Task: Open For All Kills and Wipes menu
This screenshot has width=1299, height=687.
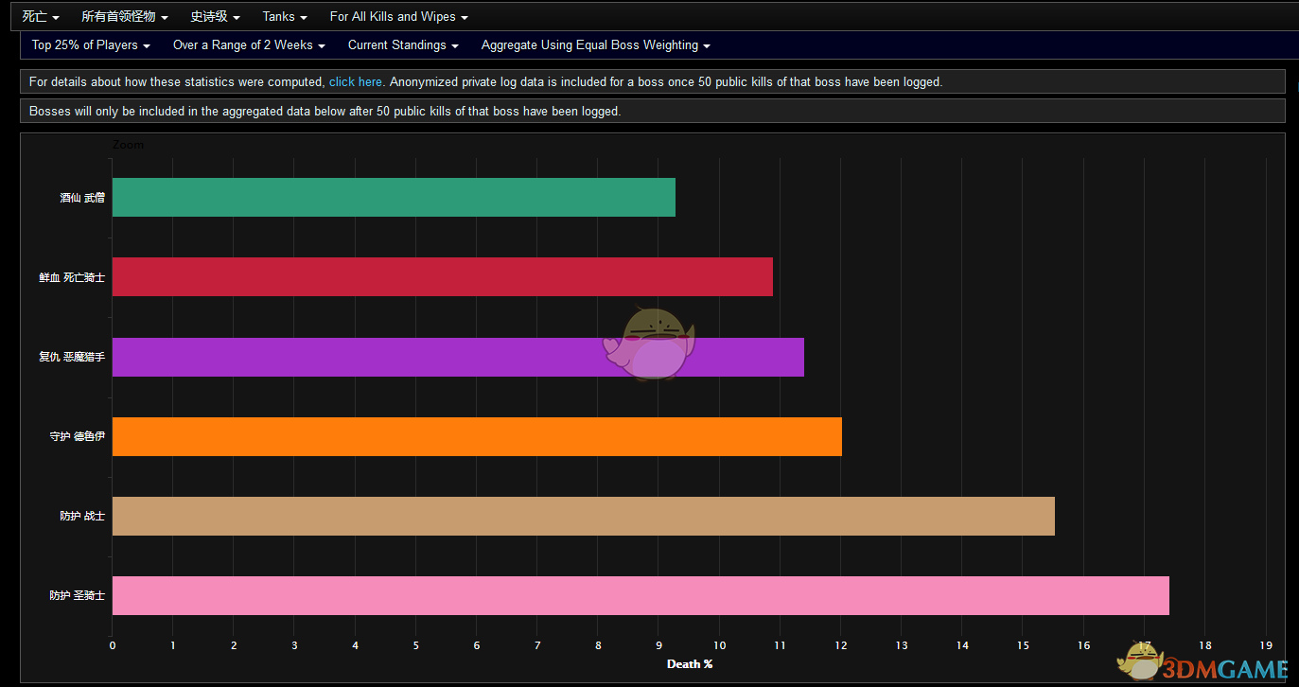Action: pos(398,17)
